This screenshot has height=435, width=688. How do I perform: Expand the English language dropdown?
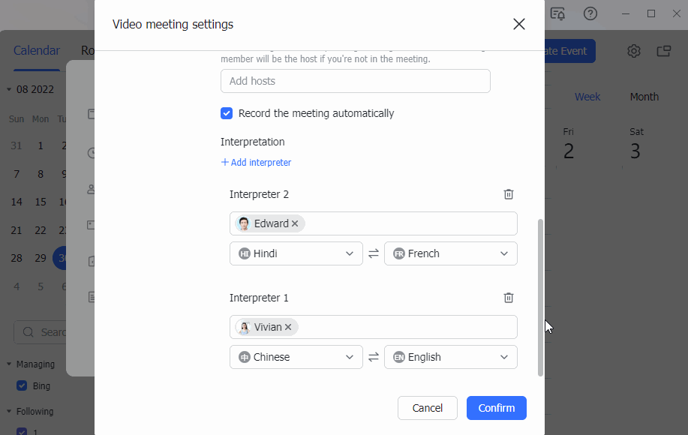click(x=450, y=357)
